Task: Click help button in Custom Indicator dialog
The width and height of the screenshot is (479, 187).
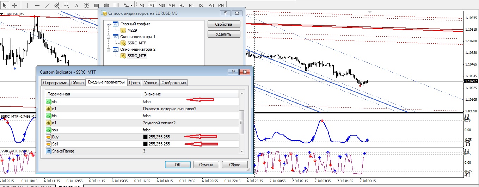Action: [x=233, y=71]
